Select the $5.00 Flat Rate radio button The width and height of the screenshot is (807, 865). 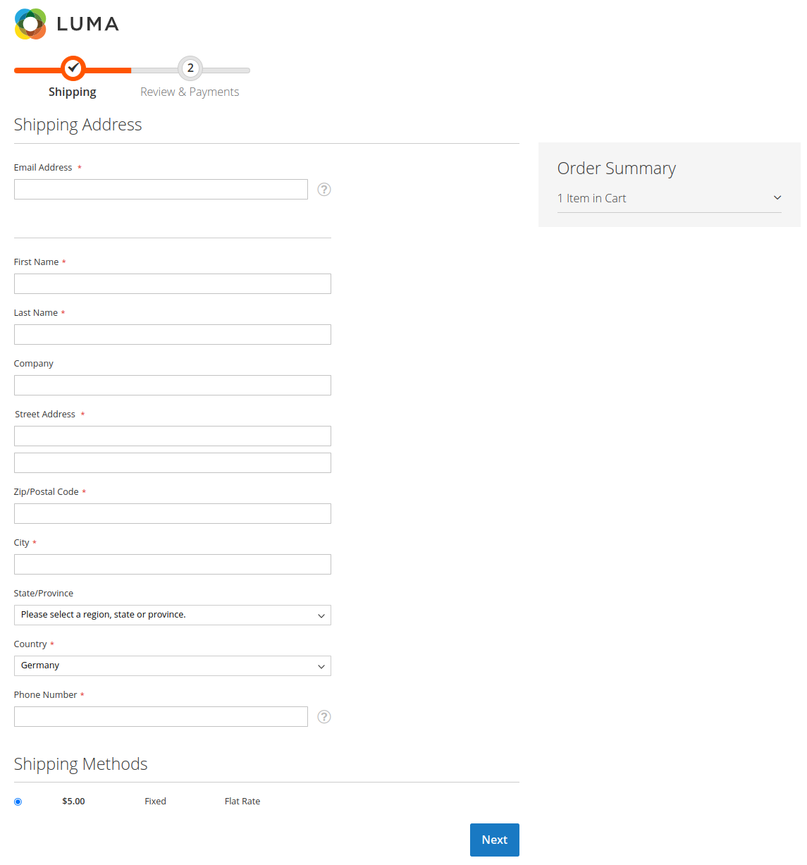(x=18, y=802)
